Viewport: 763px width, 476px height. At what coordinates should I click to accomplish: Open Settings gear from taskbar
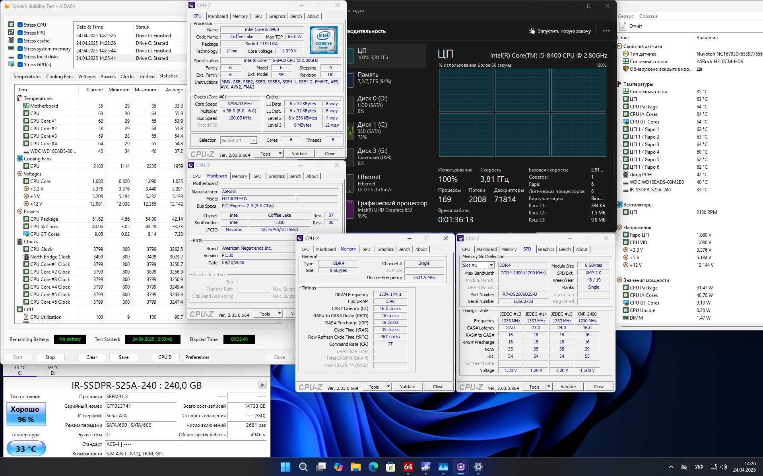(478, 467)
